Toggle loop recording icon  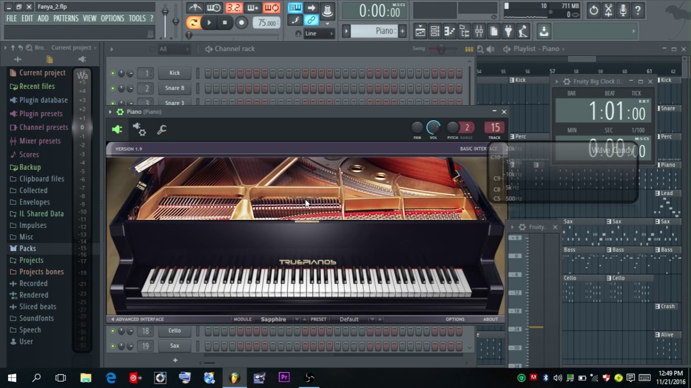272,8
